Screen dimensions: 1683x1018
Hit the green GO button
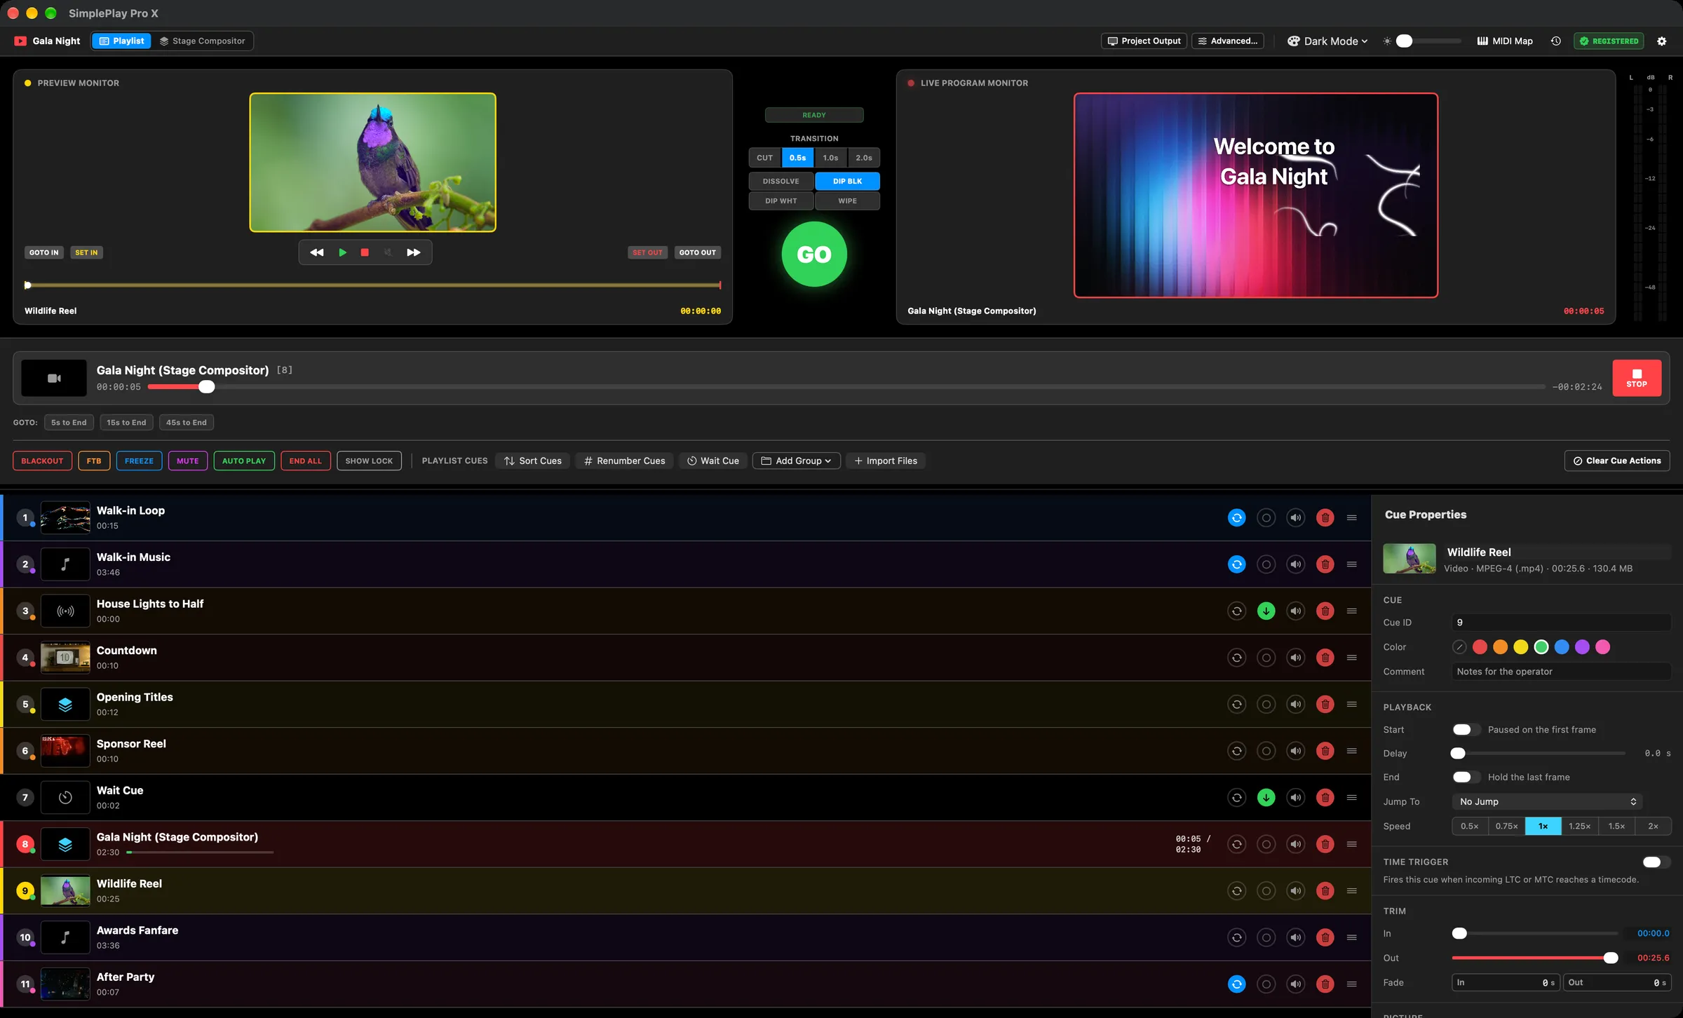[814, 254]
